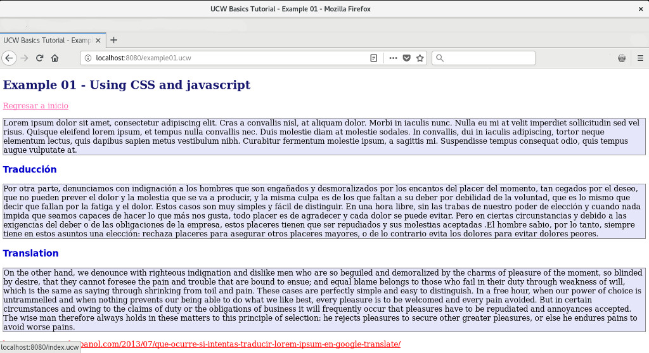Open the Firefox home page
Image resolution: width=649 pixels, height=353 pixels.
tap(55, 58)
